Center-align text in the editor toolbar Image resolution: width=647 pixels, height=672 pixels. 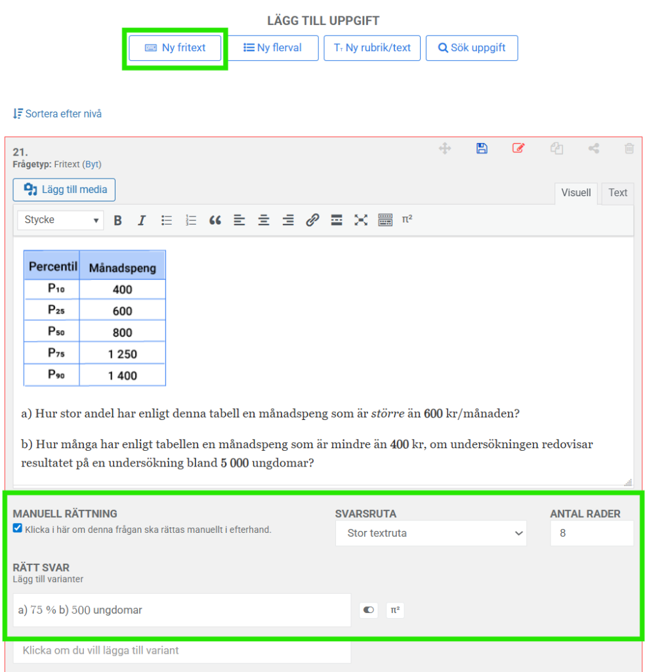(x=263, y=220)
